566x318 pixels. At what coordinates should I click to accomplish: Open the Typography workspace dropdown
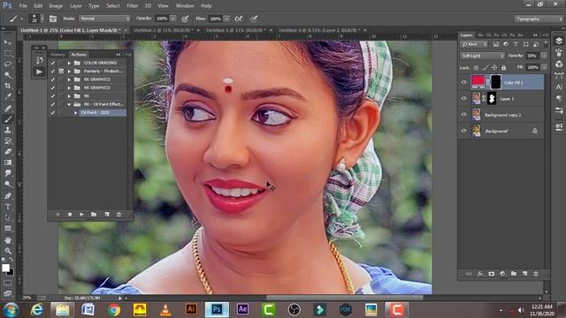point(538,19)
